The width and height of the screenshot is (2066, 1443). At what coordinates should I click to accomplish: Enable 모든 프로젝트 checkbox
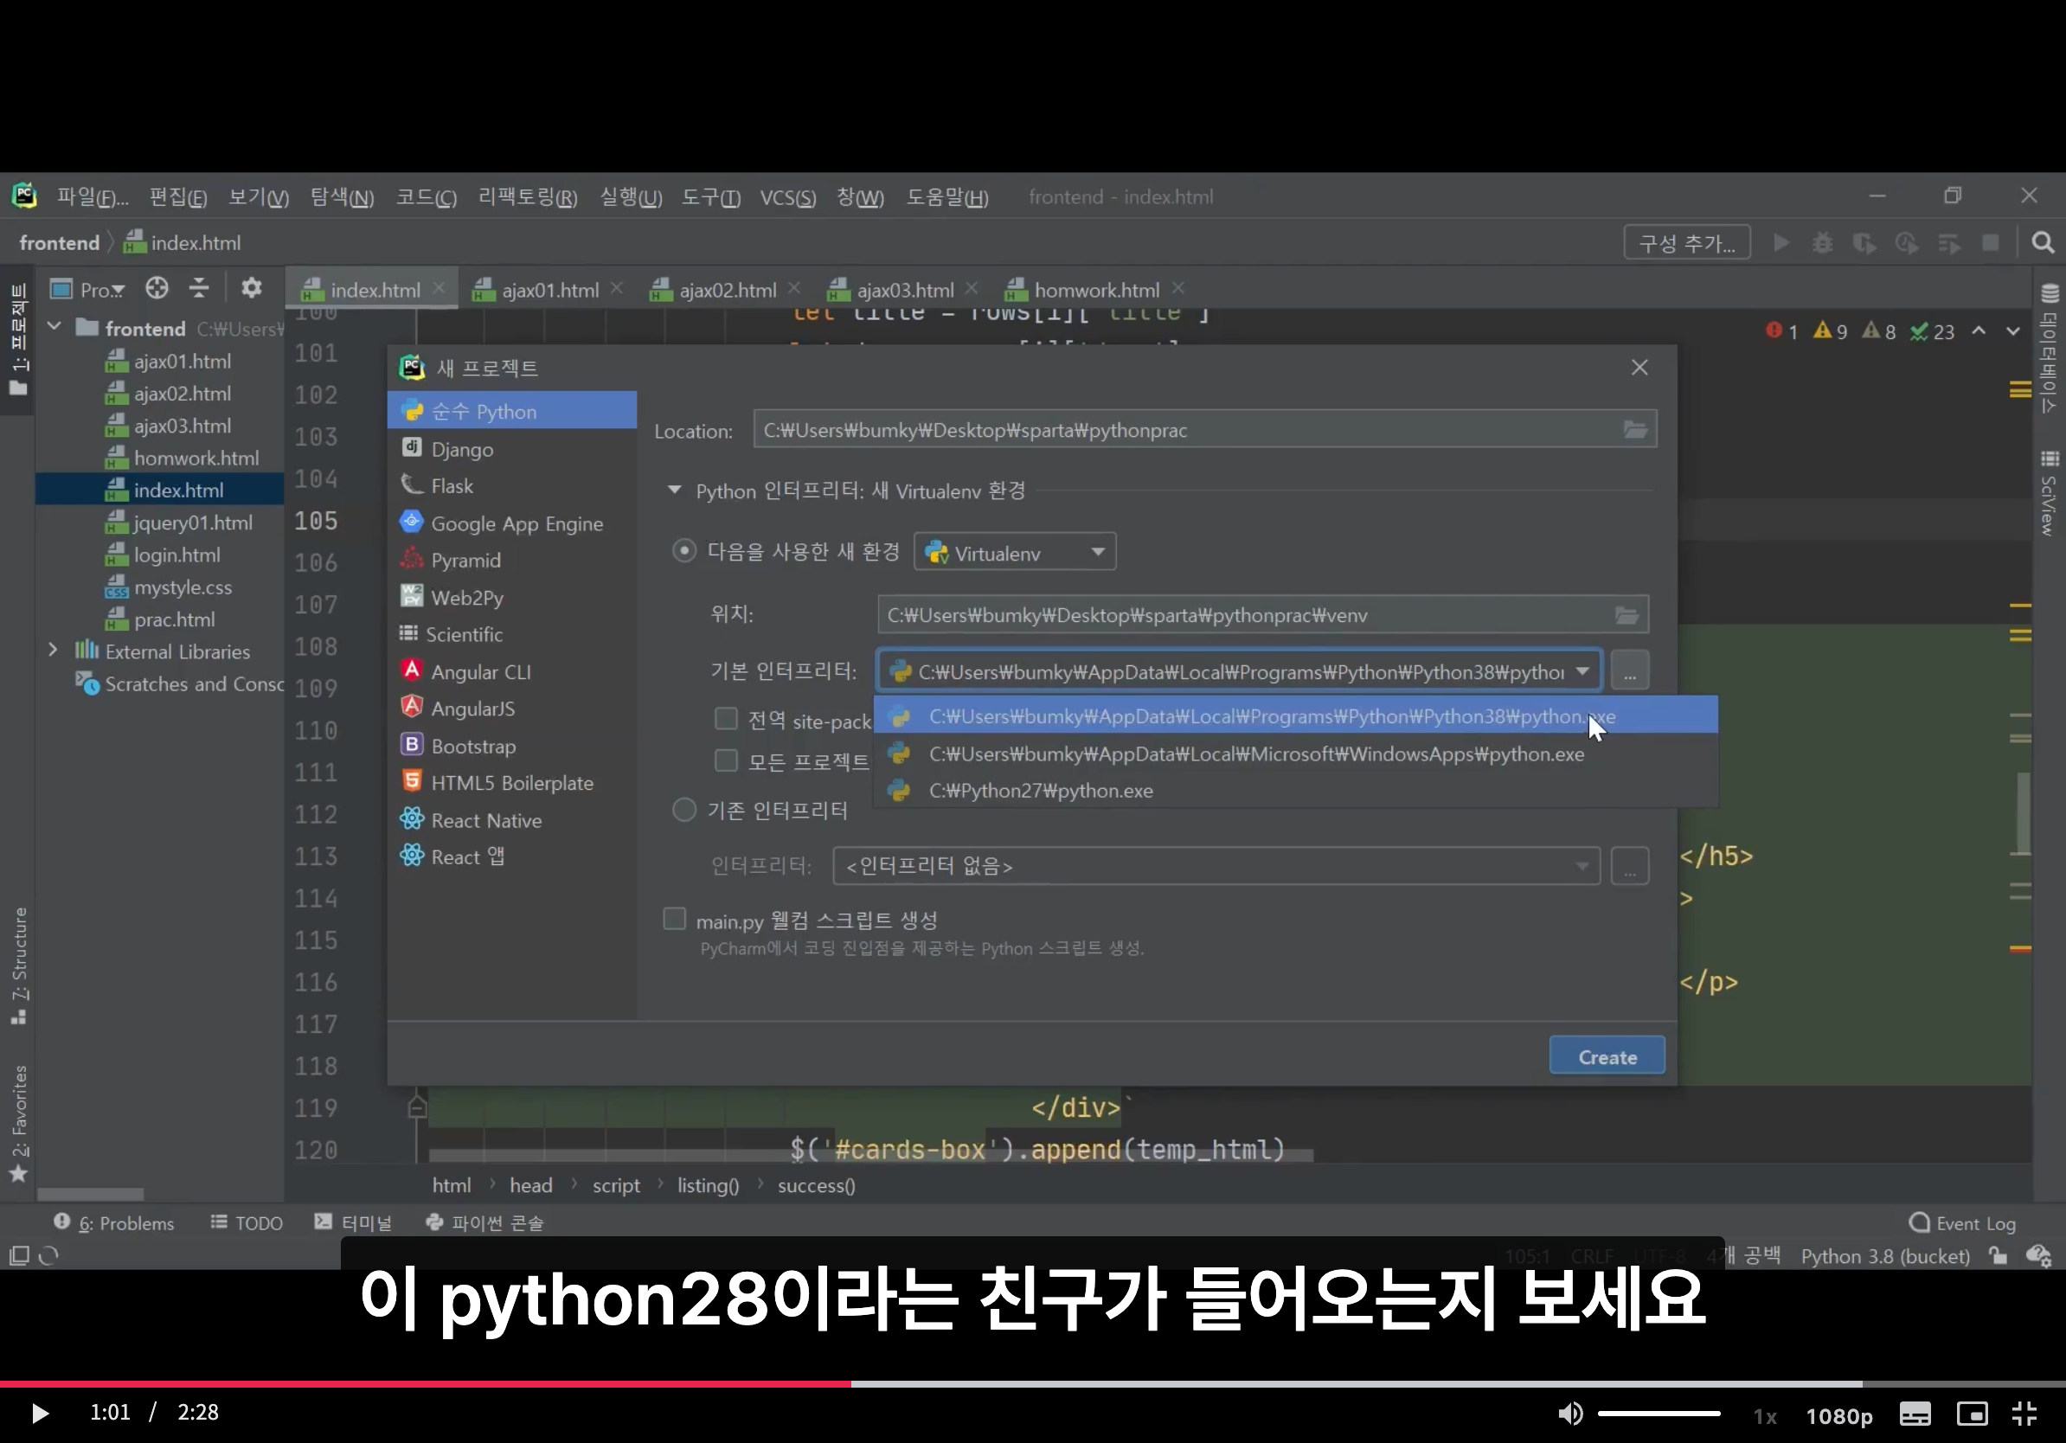click(x=725, y=760)
